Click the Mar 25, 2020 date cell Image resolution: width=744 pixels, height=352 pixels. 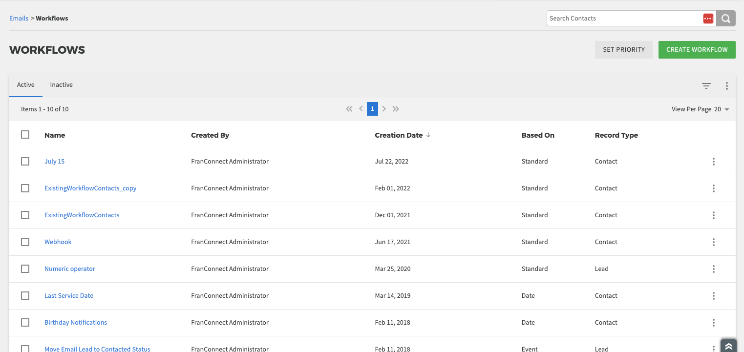[393, 269]
